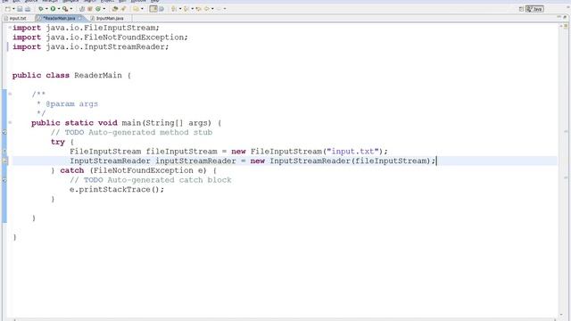Click the Open Task folder icon
The height and width of the screenshot is (321, 571).
(136, 9)
